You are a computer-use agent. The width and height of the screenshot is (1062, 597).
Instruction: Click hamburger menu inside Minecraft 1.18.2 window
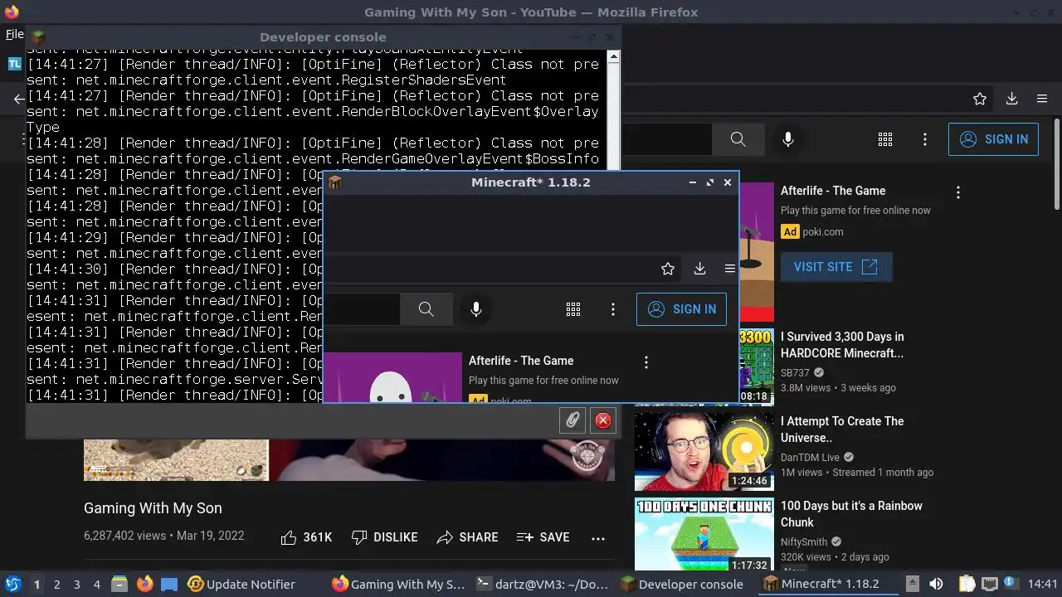pyautogui.click(x=729, y=269)
